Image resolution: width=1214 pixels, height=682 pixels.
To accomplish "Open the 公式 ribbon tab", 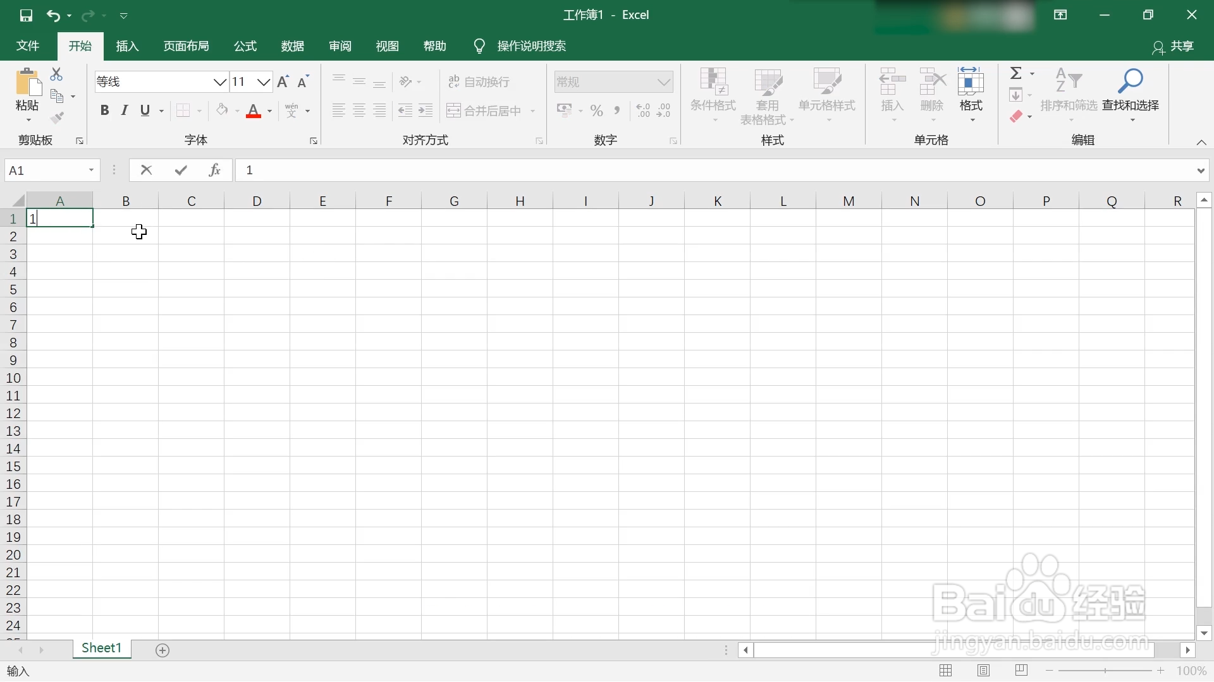I will click(x=245, y=45).
